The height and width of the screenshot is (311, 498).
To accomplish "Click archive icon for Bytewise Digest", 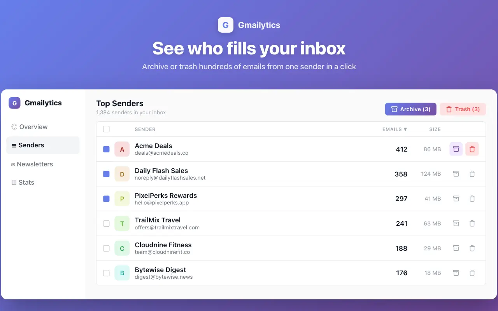I will point(456,273).
